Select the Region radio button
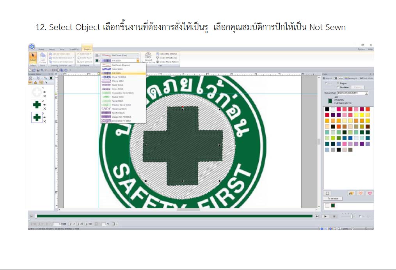The width and height of the screenshot is (396, 270). click(x=338, y=83)
